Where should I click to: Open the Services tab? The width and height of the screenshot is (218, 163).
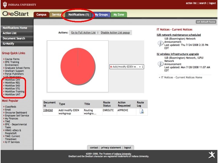tap(56, 14)
